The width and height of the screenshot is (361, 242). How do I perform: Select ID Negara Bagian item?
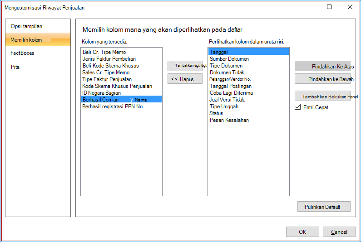coord(121,93)
